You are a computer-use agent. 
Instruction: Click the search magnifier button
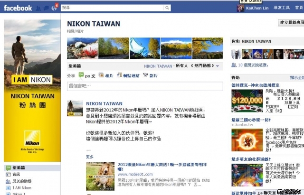pos(167,8)
